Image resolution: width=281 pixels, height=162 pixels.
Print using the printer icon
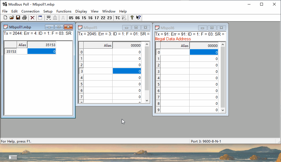coord(24,18)
